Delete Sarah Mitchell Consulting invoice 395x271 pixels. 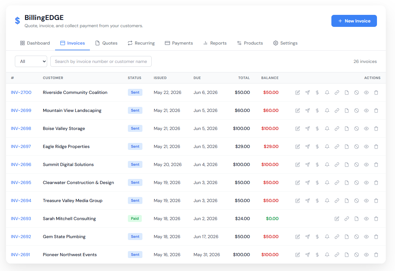376,219
